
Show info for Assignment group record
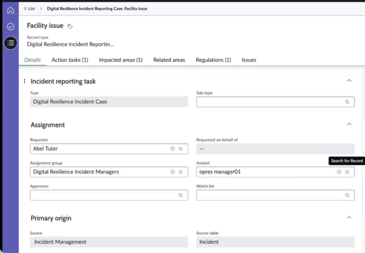173,172
